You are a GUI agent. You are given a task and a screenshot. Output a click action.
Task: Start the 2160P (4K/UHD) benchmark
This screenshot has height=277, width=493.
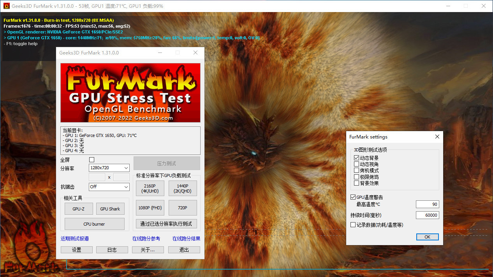click(x=150, y=188)
